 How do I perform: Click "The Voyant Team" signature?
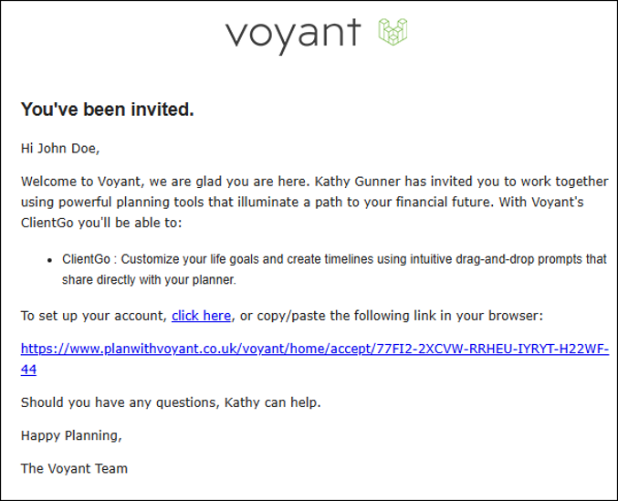[x=74, y=469]
